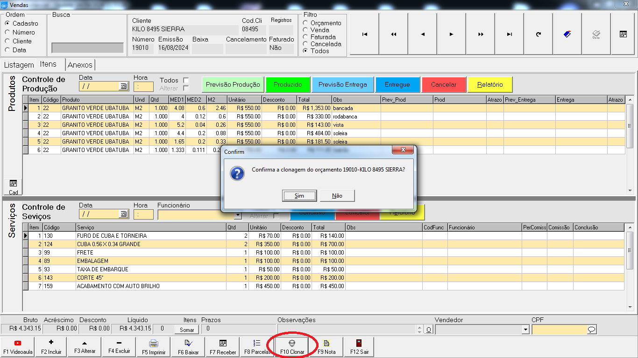Open F9 Nota invoice icon
Screen dimensions: 638x358
point(326,347)
